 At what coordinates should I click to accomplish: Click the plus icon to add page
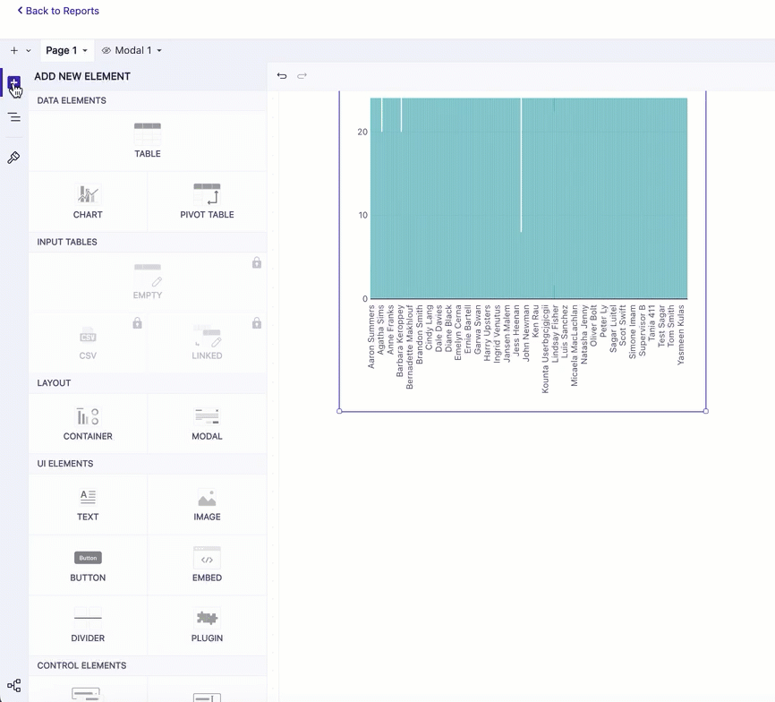click(x=14, y=50)
